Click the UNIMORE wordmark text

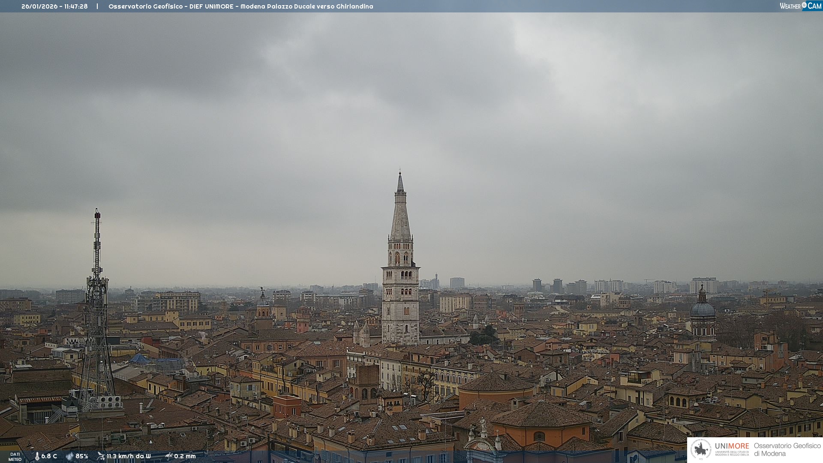[732, 446]
